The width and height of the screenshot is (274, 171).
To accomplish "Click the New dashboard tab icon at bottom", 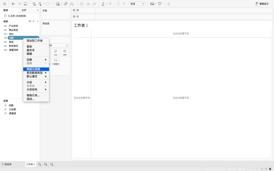I will (x=46, y=164).
